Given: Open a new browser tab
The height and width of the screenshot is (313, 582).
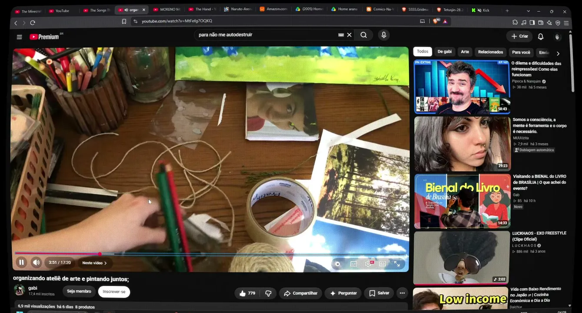Looking at the screenshot, I should click(x=507, y=10).
